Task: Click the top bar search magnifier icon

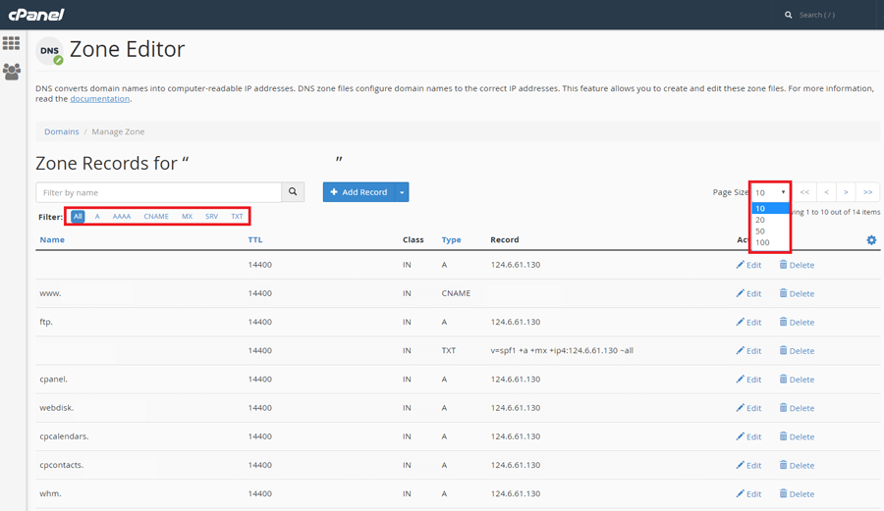Action: pyautogui.click(x=788, y=15)
